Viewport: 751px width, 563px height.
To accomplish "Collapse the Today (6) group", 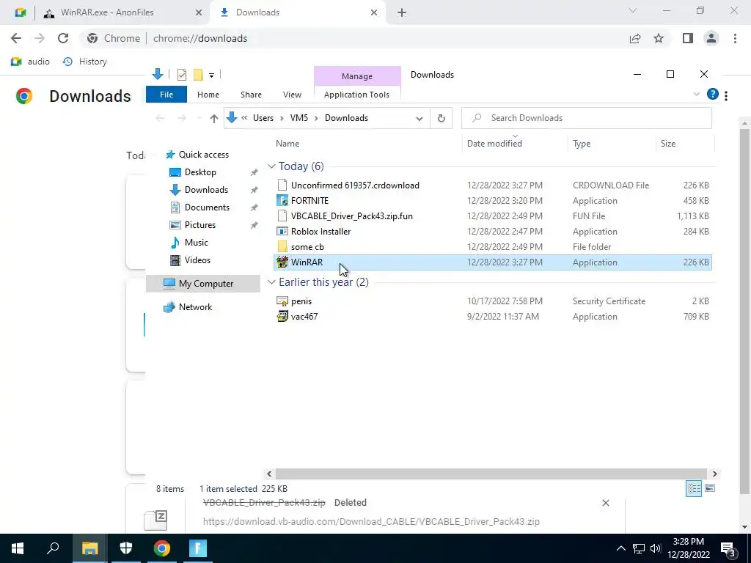I will (x=271, y=166).
